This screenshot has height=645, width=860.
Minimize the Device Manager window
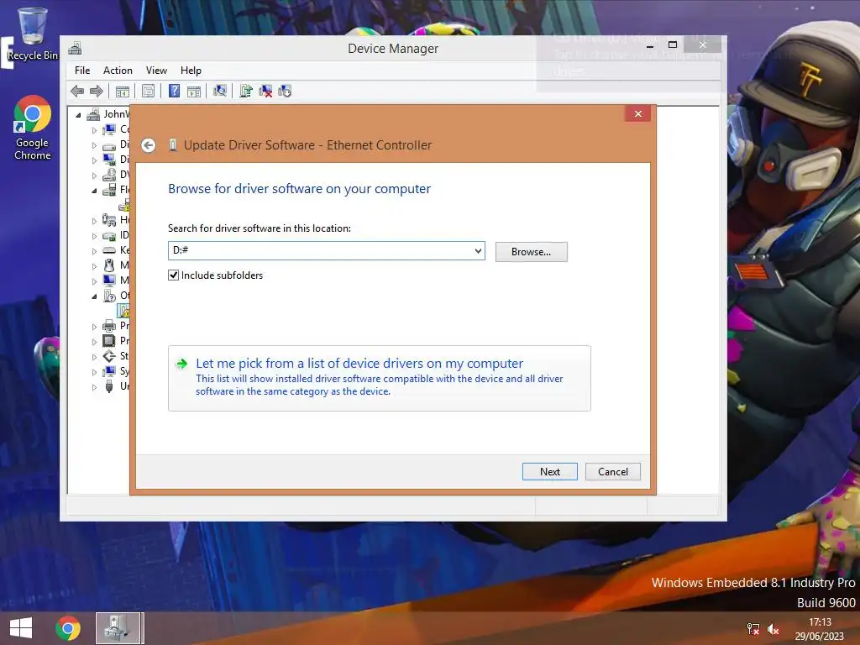point(650,46)
